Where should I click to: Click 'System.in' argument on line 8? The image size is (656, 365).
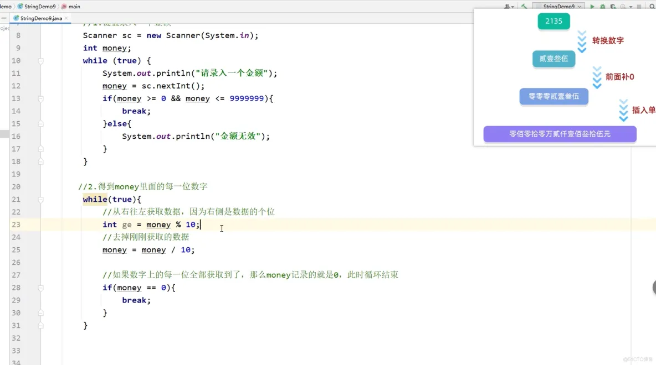(x=227, y=35)
